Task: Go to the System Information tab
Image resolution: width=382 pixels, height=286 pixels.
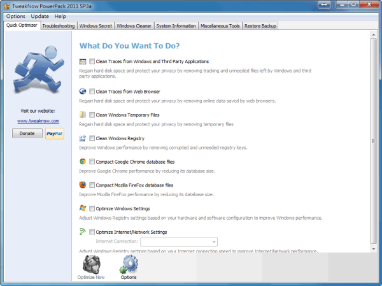Action: [176, 26]
